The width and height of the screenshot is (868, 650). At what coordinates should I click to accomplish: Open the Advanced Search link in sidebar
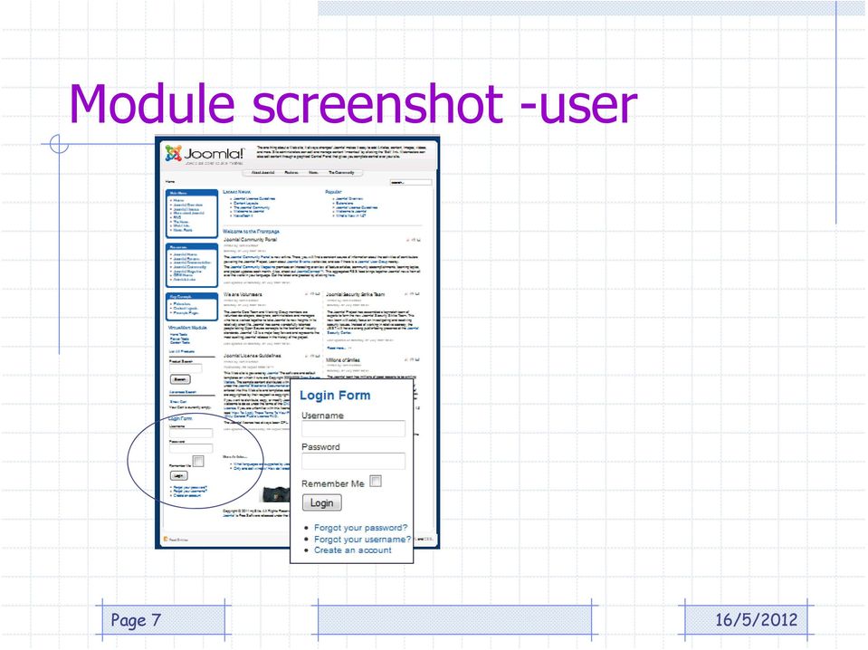pyautogui.click(x=183, y=392)
